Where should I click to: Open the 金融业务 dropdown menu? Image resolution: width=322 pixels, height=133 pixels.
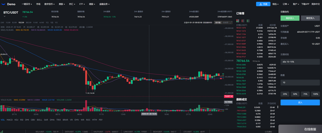(104, 4)
